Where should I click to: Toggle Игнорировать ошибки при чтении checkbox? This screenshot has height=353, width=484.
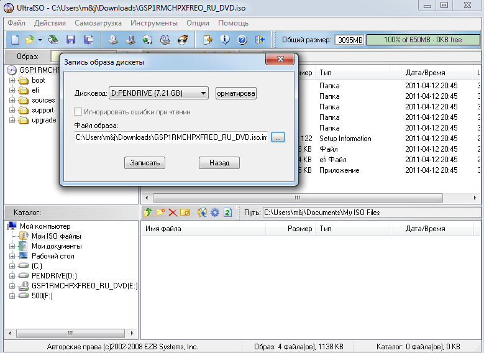click(78, 111)
